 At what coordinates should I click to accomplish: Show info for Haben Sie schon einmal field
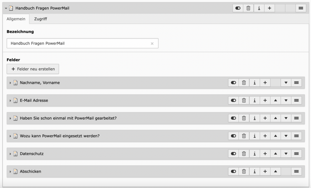254,118
